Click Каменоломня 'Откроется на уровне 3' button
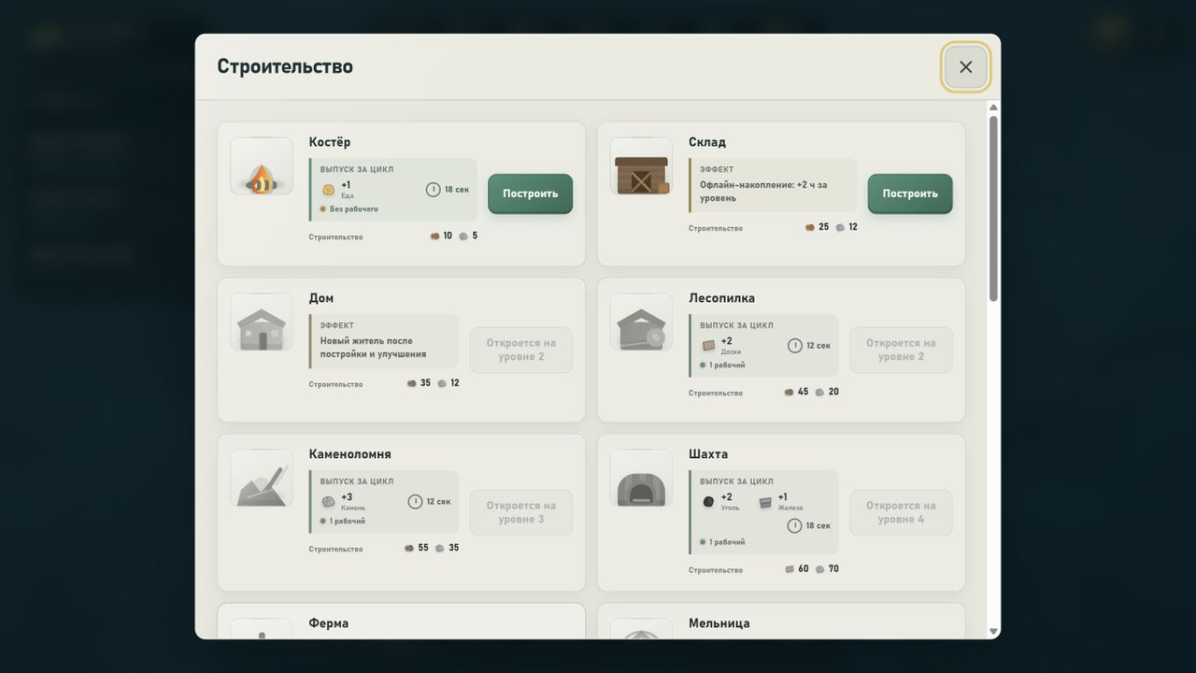Image resolution: width=1196 pixels, height=673 pixels. (521, 513)
